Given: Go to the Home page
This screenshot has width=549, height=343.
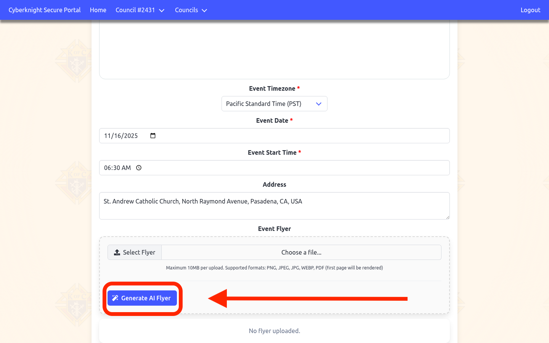Looking at the screenshot, I should [x=98, y=10].
